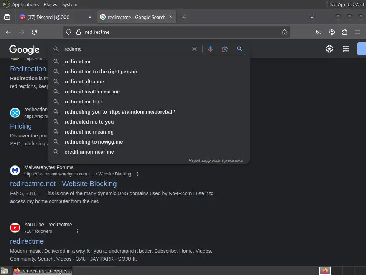The image size is (366, 275).
Task: Close the redirectme Google Search tab
Action: (x=170, y=17)
